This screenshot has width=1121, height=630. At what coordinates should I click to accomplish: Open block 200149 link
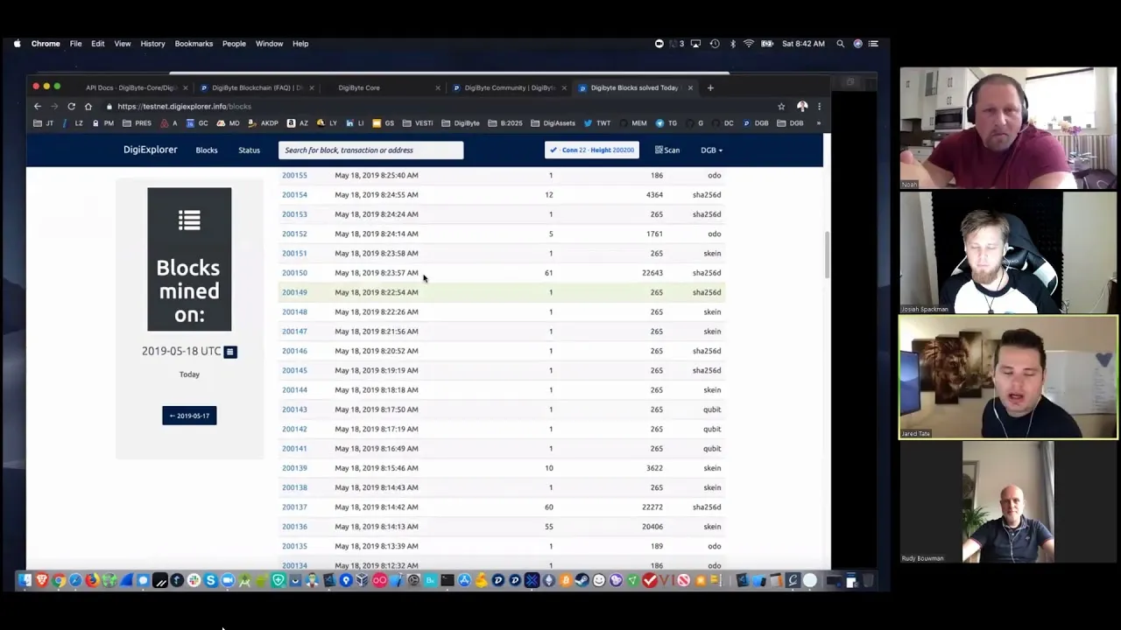click(x=294, y=292)
